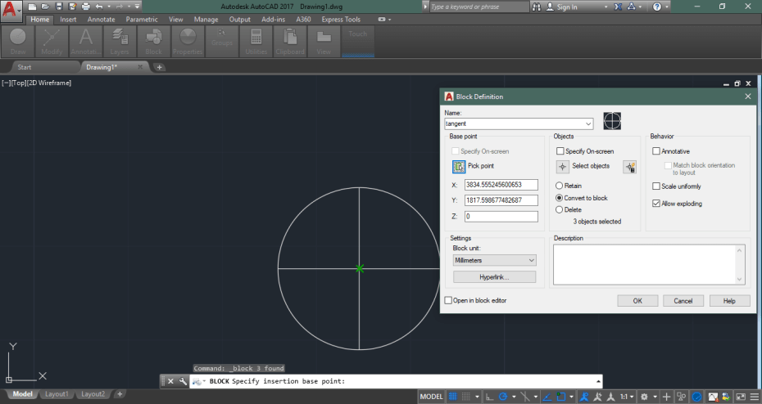762x404 pixels.
Task: Open the Block unit Millimeters dropdown
Action: pos(532,260)
